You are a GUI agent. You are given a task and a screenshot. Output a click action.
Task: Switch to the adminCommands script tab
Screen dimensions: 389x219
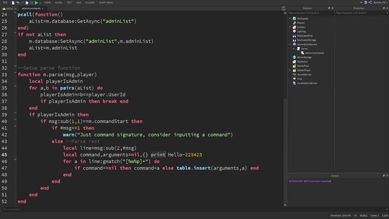pyautogui.click(x=31, y=9)
